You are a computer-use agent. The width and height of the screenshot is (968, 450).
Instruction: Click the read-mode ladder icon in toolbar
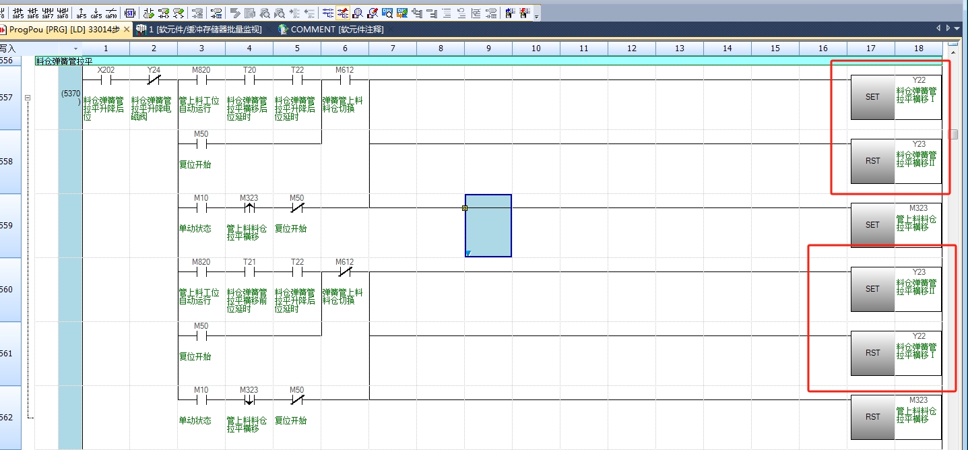coord(327,13)
